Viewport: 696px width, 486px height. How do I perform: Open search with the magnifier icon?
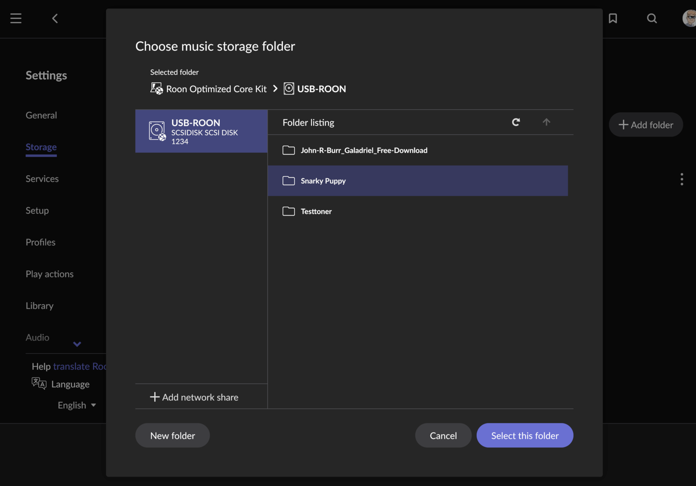pos(652,18)
